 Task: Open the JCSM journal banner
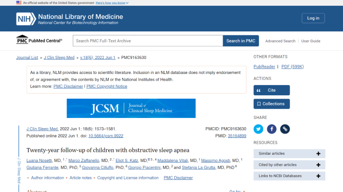pyautogui.click(x=131, y=108)
